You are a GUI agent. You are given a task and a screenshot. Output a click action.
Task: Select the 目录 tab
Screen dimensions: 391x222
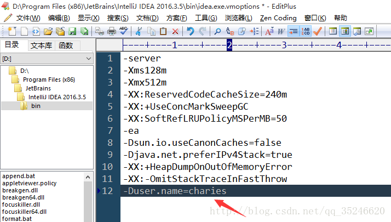pyautogui.click(x=12, y=45)
